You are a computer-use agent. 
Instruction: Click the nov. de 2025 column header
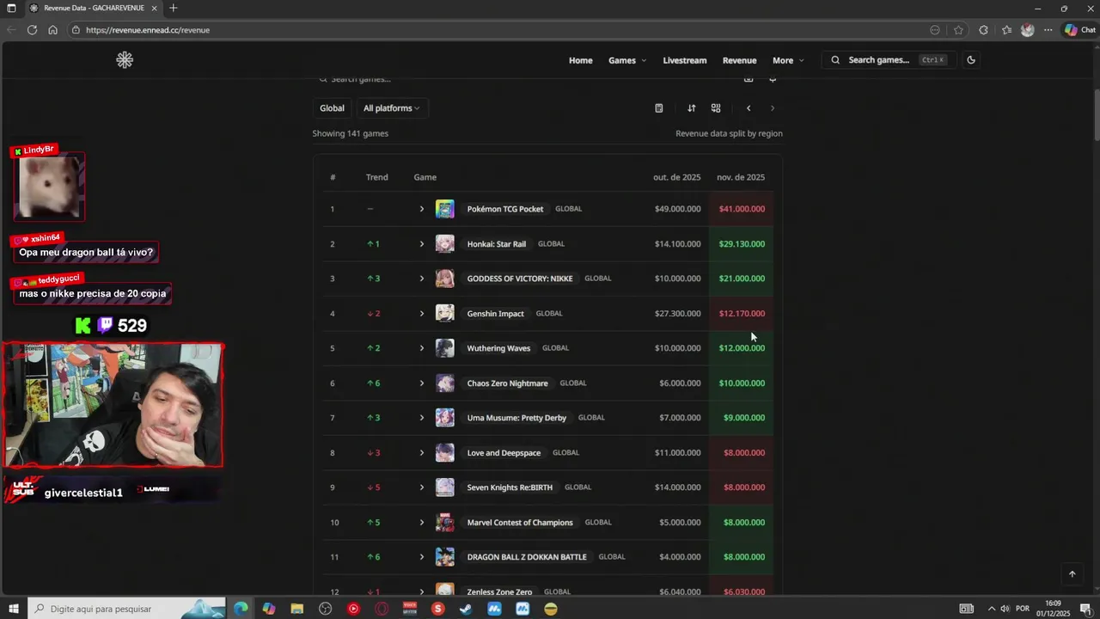[741, 177]
